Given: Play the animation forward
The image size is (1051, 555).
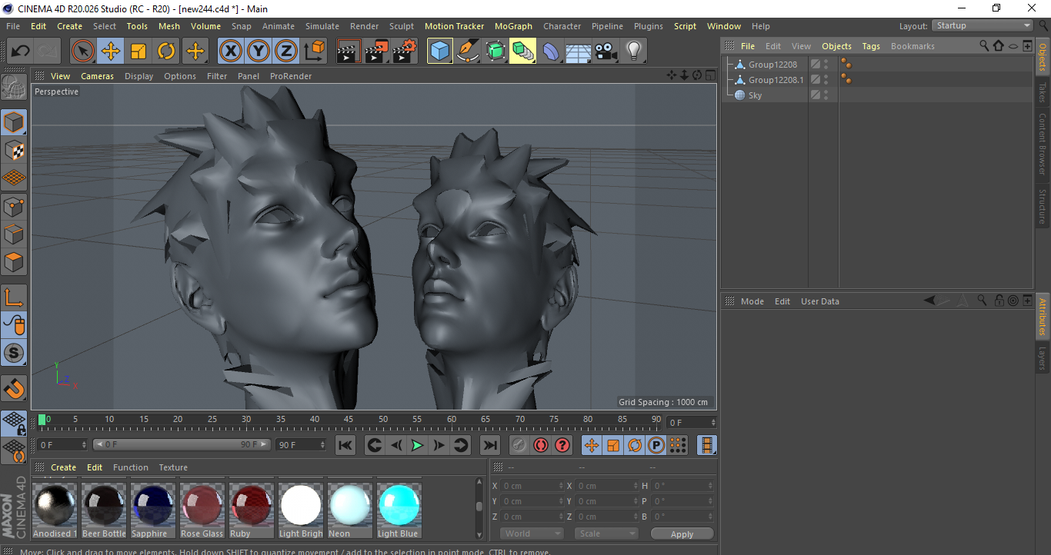Looking at the screenshot, I should (417, 445).
